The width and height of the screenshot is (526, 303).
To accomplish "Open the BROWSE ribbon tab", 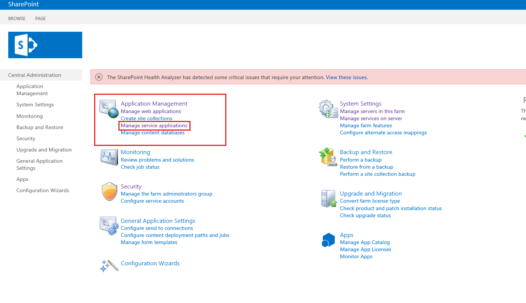I will pyautogui.click(x=17, y=19).
